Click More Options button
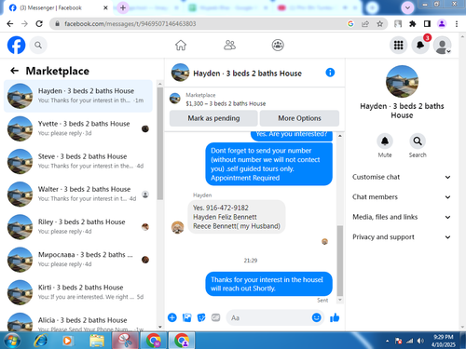The height and width of the screenshot is (349, 466). pyautogui.click(x=299, y=118)
